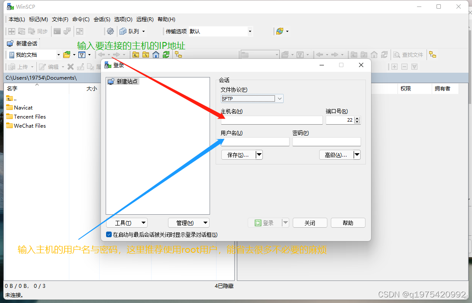Open the 会话 menu
472x303 pixels.
pyautogui.click(x=102, y=19)
